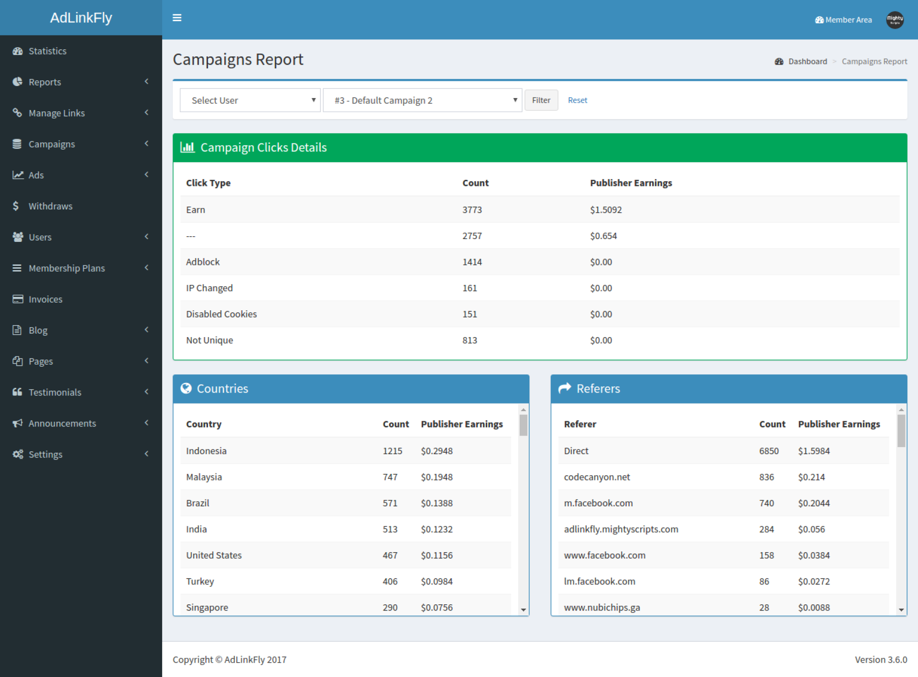This screenshot has height=677, width=918.
Task: Click the Statistics dashboard icon
Action: pyautogui.click(x=18, y=51)
